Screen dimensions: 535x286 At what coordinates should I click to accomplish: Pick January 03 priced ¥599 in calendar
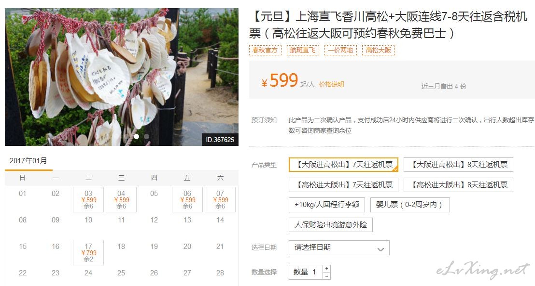coord(88,200)
